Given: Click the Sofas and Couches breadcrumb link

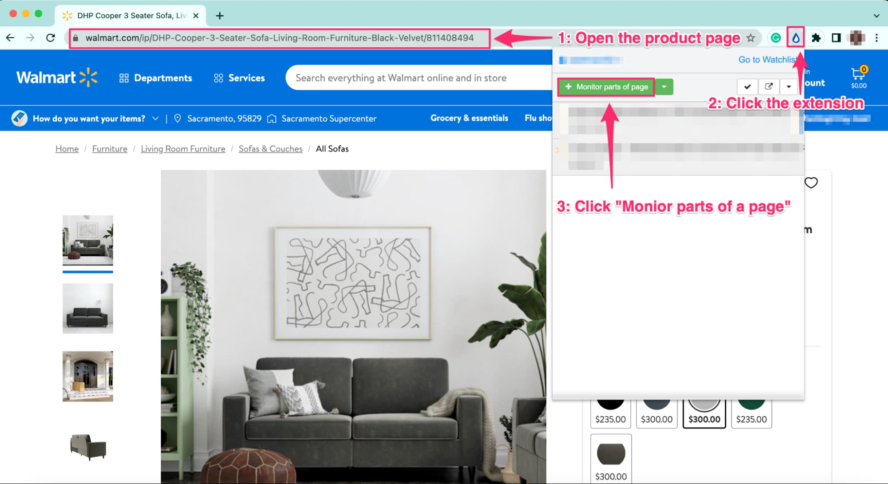Looking at the screenshot, I should click(x=270, y=148).
